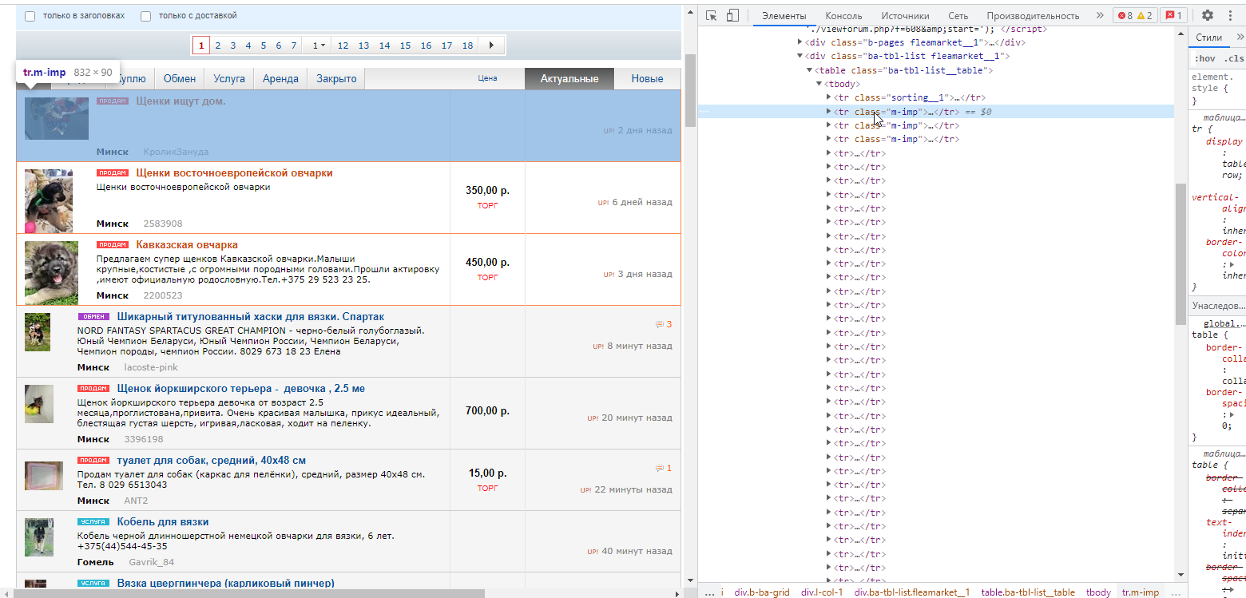Viewport: 1246px width, 598px height.
Task: Switch to the Источники tab
Action: 905,15
